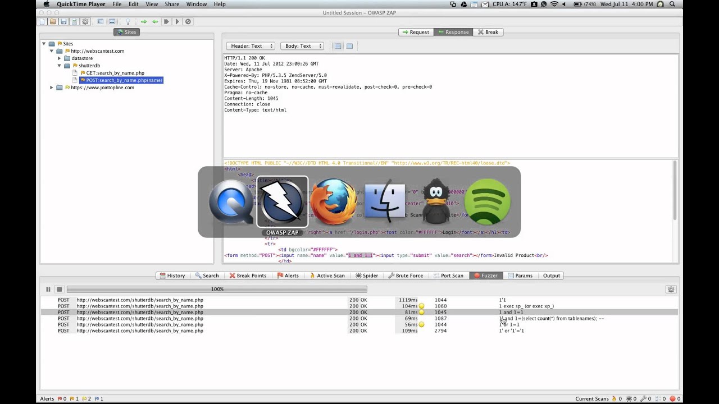Image resolution: width=719 pixels, height=404 pixels.
Task: Select fuzz result row with payload 1'1
Action: tap(359, 300)
